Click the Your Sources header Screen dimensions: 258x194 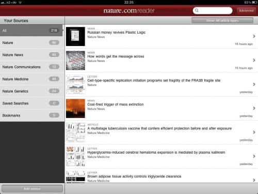[x=16, y=21]
